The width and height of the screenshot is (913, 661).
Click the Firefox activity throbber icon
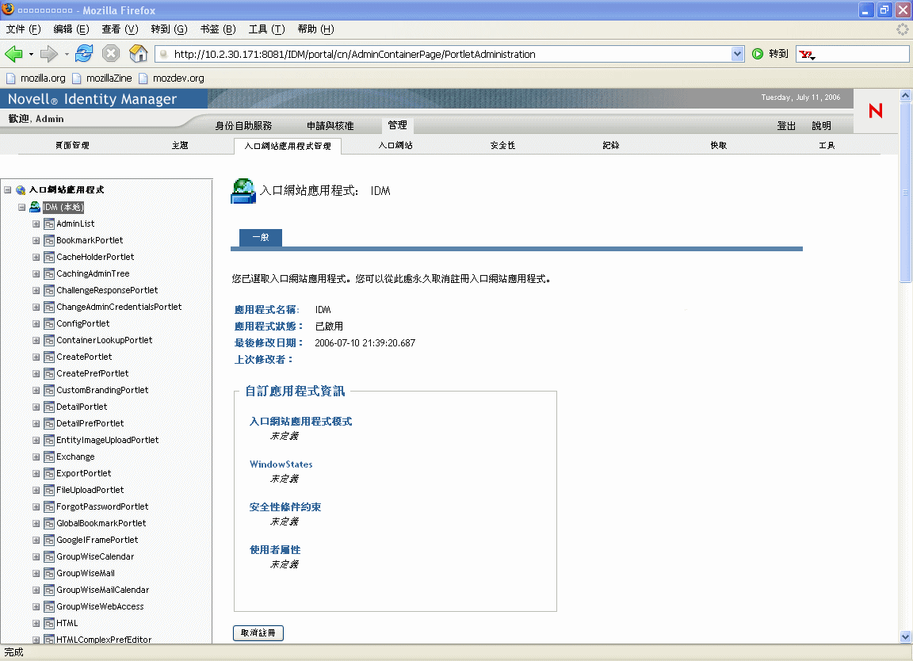tap(902, 29)
